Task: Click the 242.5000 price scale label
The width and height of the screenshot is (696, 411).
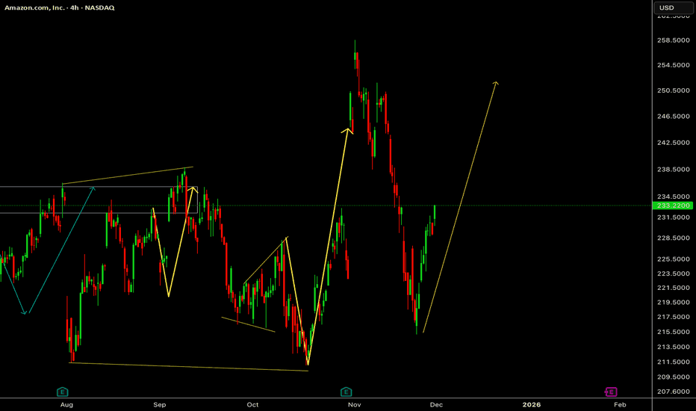Action: tap(674, 142)
